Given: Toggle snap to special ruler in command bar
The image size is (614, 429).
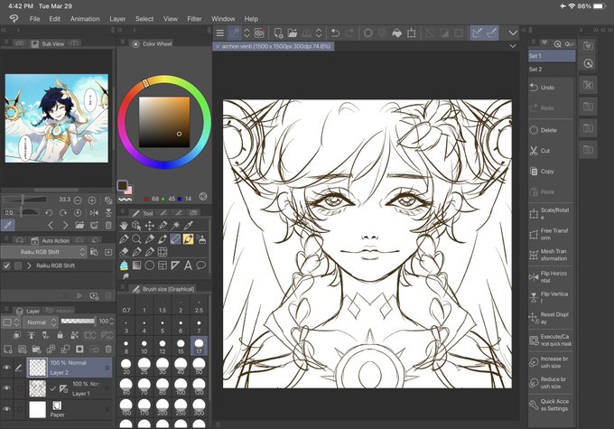Looking at the screenshot, I should [491, 33].
